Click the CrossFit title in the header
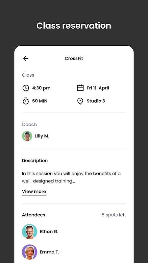The image size is (148, 263). point(74,59)
